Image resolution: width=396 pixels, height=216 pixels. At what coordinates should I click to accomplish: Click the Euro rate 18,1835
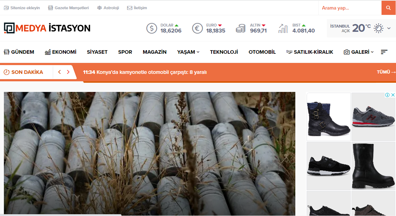216,31
